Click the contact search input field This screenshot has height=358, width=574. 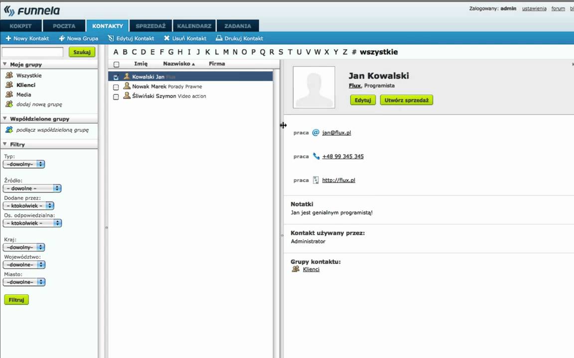[x=32, y=52]
